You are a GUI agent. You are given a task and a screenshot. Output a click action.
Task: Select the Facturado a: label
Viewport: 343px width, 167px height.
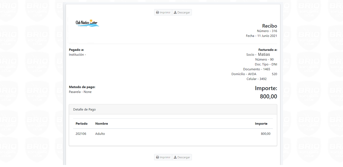coord(268,50)
